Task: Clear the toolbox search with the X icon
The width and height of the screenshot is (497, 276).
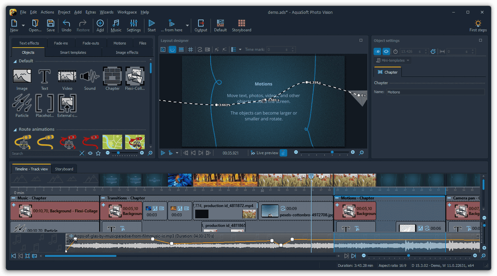Action: [82, 153]
